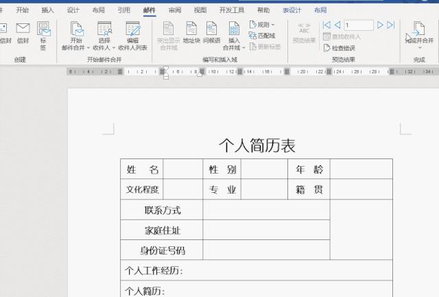This screenshot has height=297, width=439.
Task: Click the 家庭住址 cell
Action: pos(162,230)
